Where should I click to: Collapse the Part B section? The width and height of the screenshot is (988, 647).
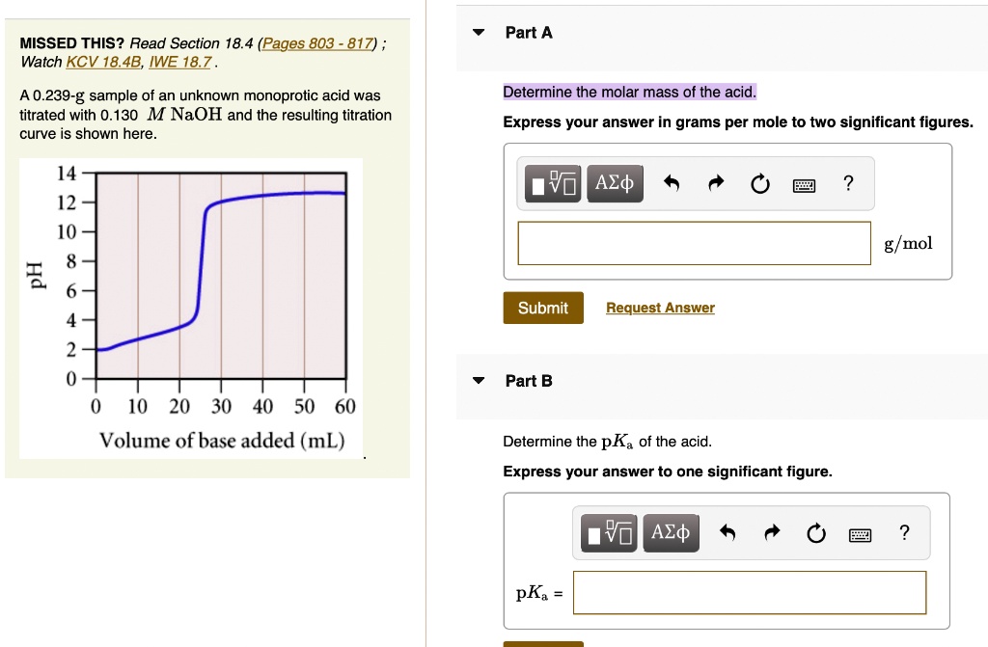coord(479,381)
